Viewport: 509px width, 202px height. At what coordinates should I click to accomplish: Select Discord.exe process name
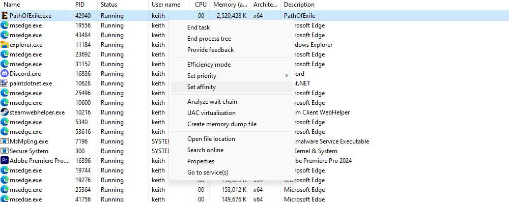pyautogui.click(x=25, y=74)
